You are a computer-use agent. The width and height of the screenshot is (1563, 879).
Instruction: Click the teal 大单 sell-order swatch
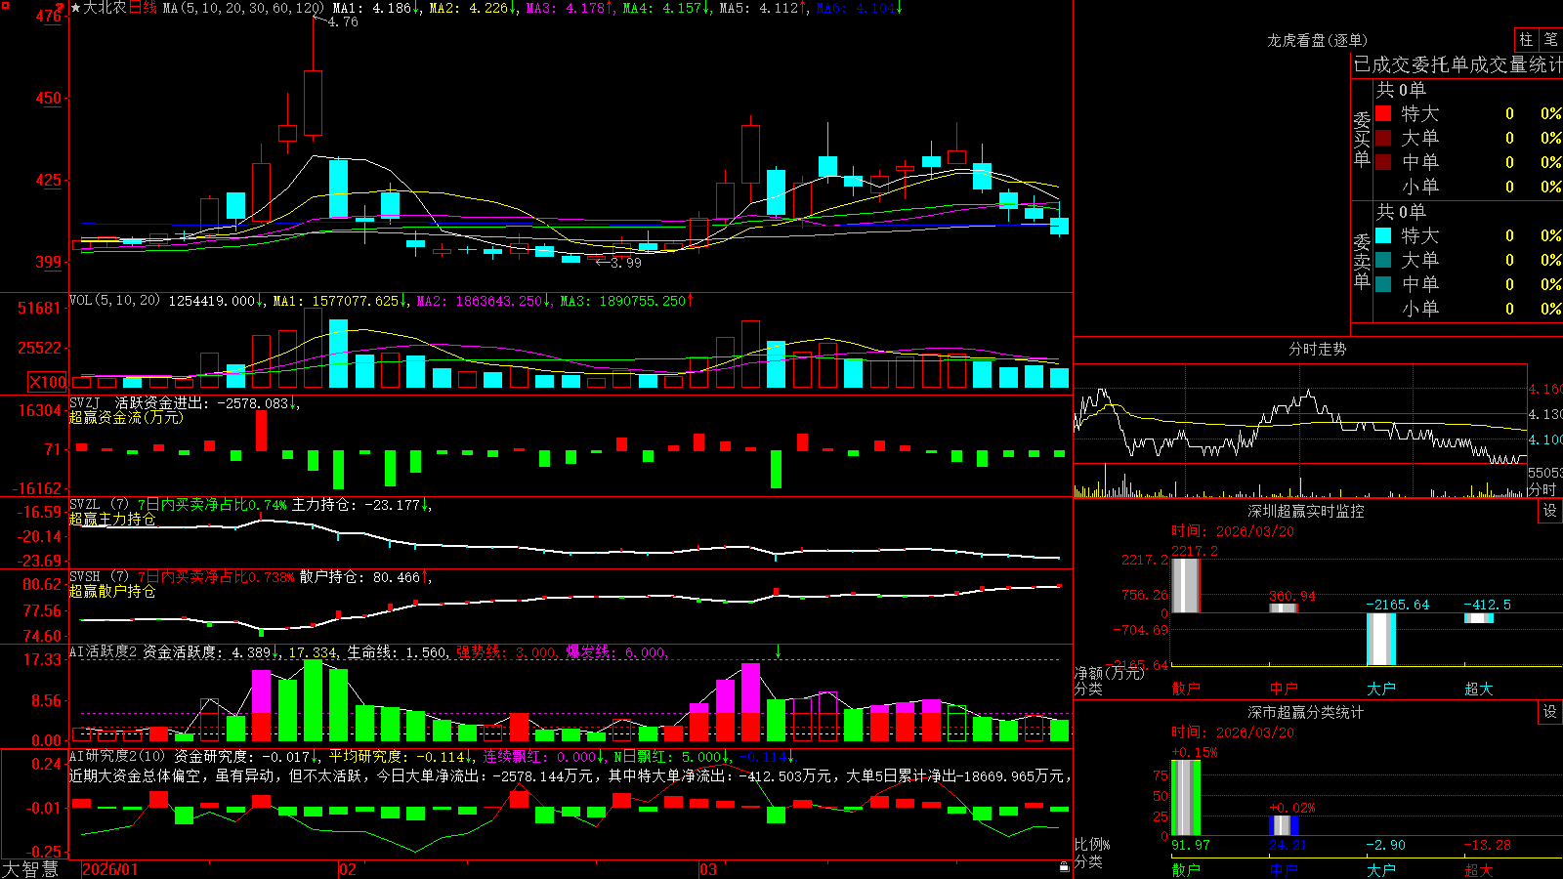(x=1383, y=260)
